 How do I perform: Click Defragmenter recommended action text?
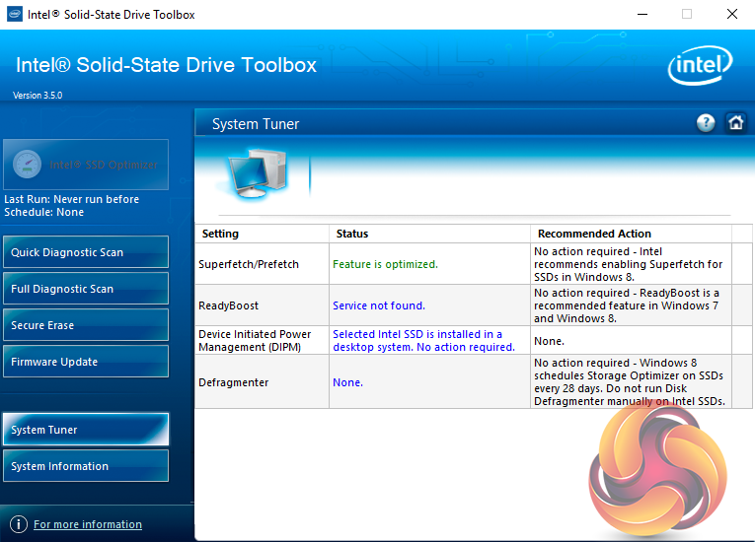click(630, 381)
